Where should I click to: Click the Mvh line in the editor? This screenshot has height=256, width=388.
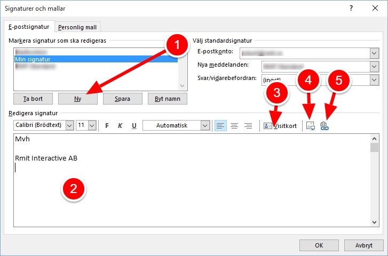(x=22, y=139)
